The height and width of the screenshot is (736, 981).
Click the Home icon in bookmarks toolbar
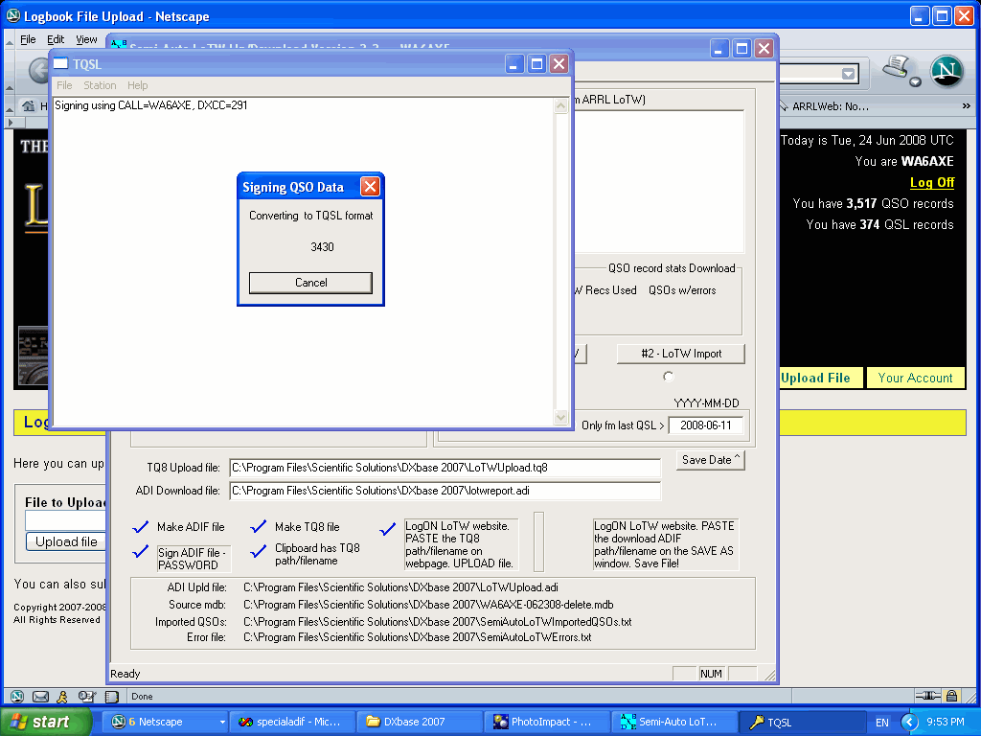28,105
